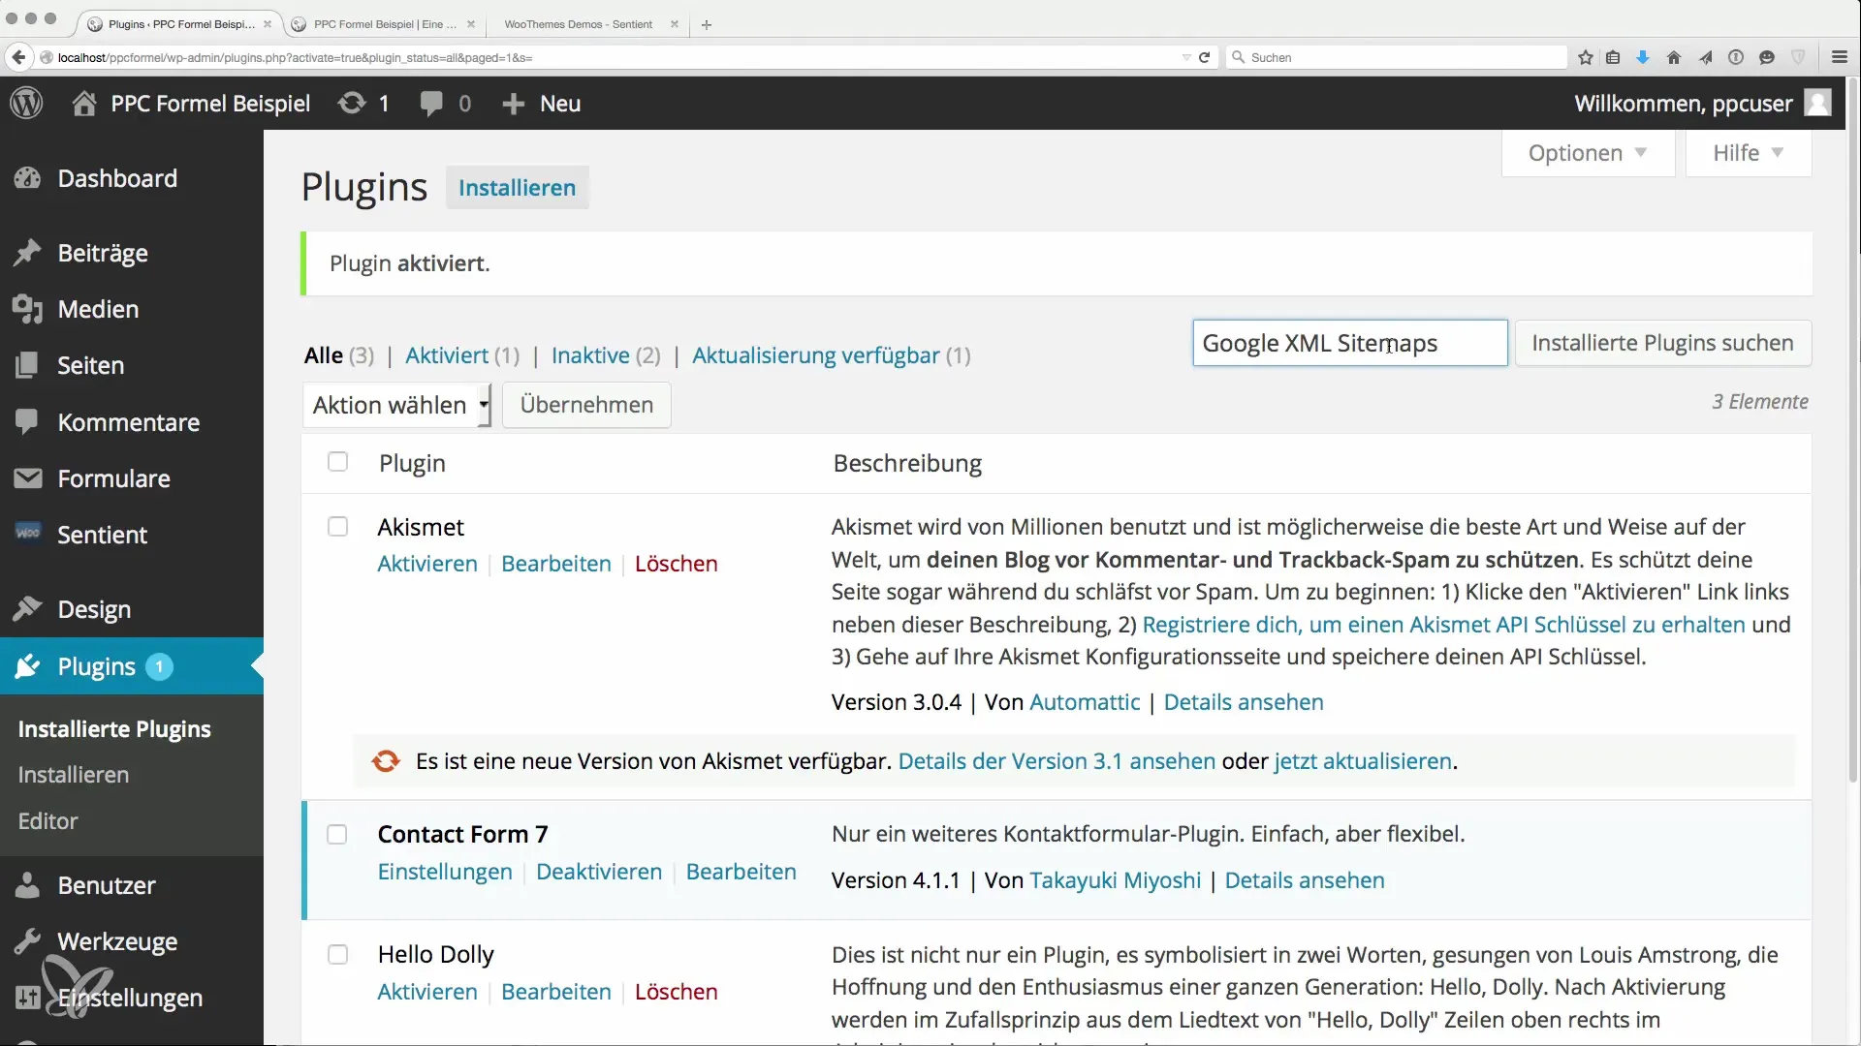The image size is (1861, 1046).
Task: Expand the Hilfe panel
Action: point(1749,153)
